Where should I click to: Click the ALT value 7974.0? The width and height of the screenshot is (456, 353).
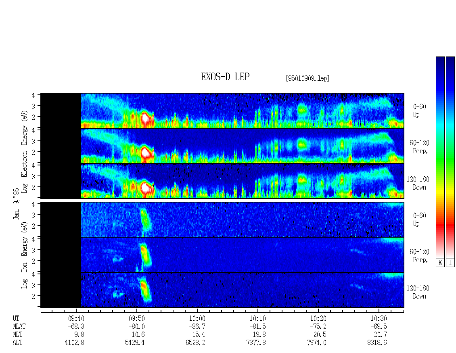pos(316,343)
